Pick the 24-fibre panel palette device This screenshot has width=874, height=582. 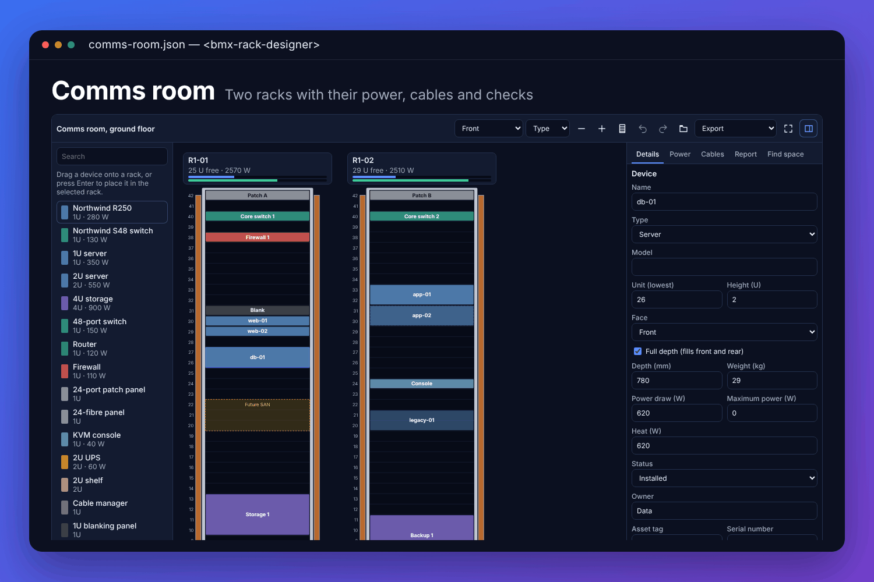tap(112, 417)
